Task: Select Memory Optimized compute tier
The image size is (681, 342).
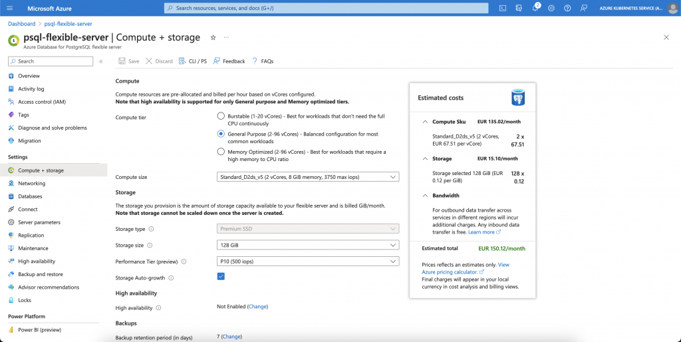Action: coord(221,152)
